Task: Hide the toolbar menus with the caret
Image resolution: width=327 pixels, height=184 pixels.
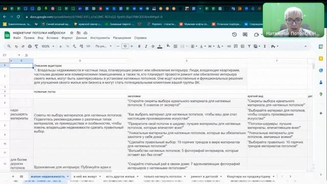Action: pos(306,47)
